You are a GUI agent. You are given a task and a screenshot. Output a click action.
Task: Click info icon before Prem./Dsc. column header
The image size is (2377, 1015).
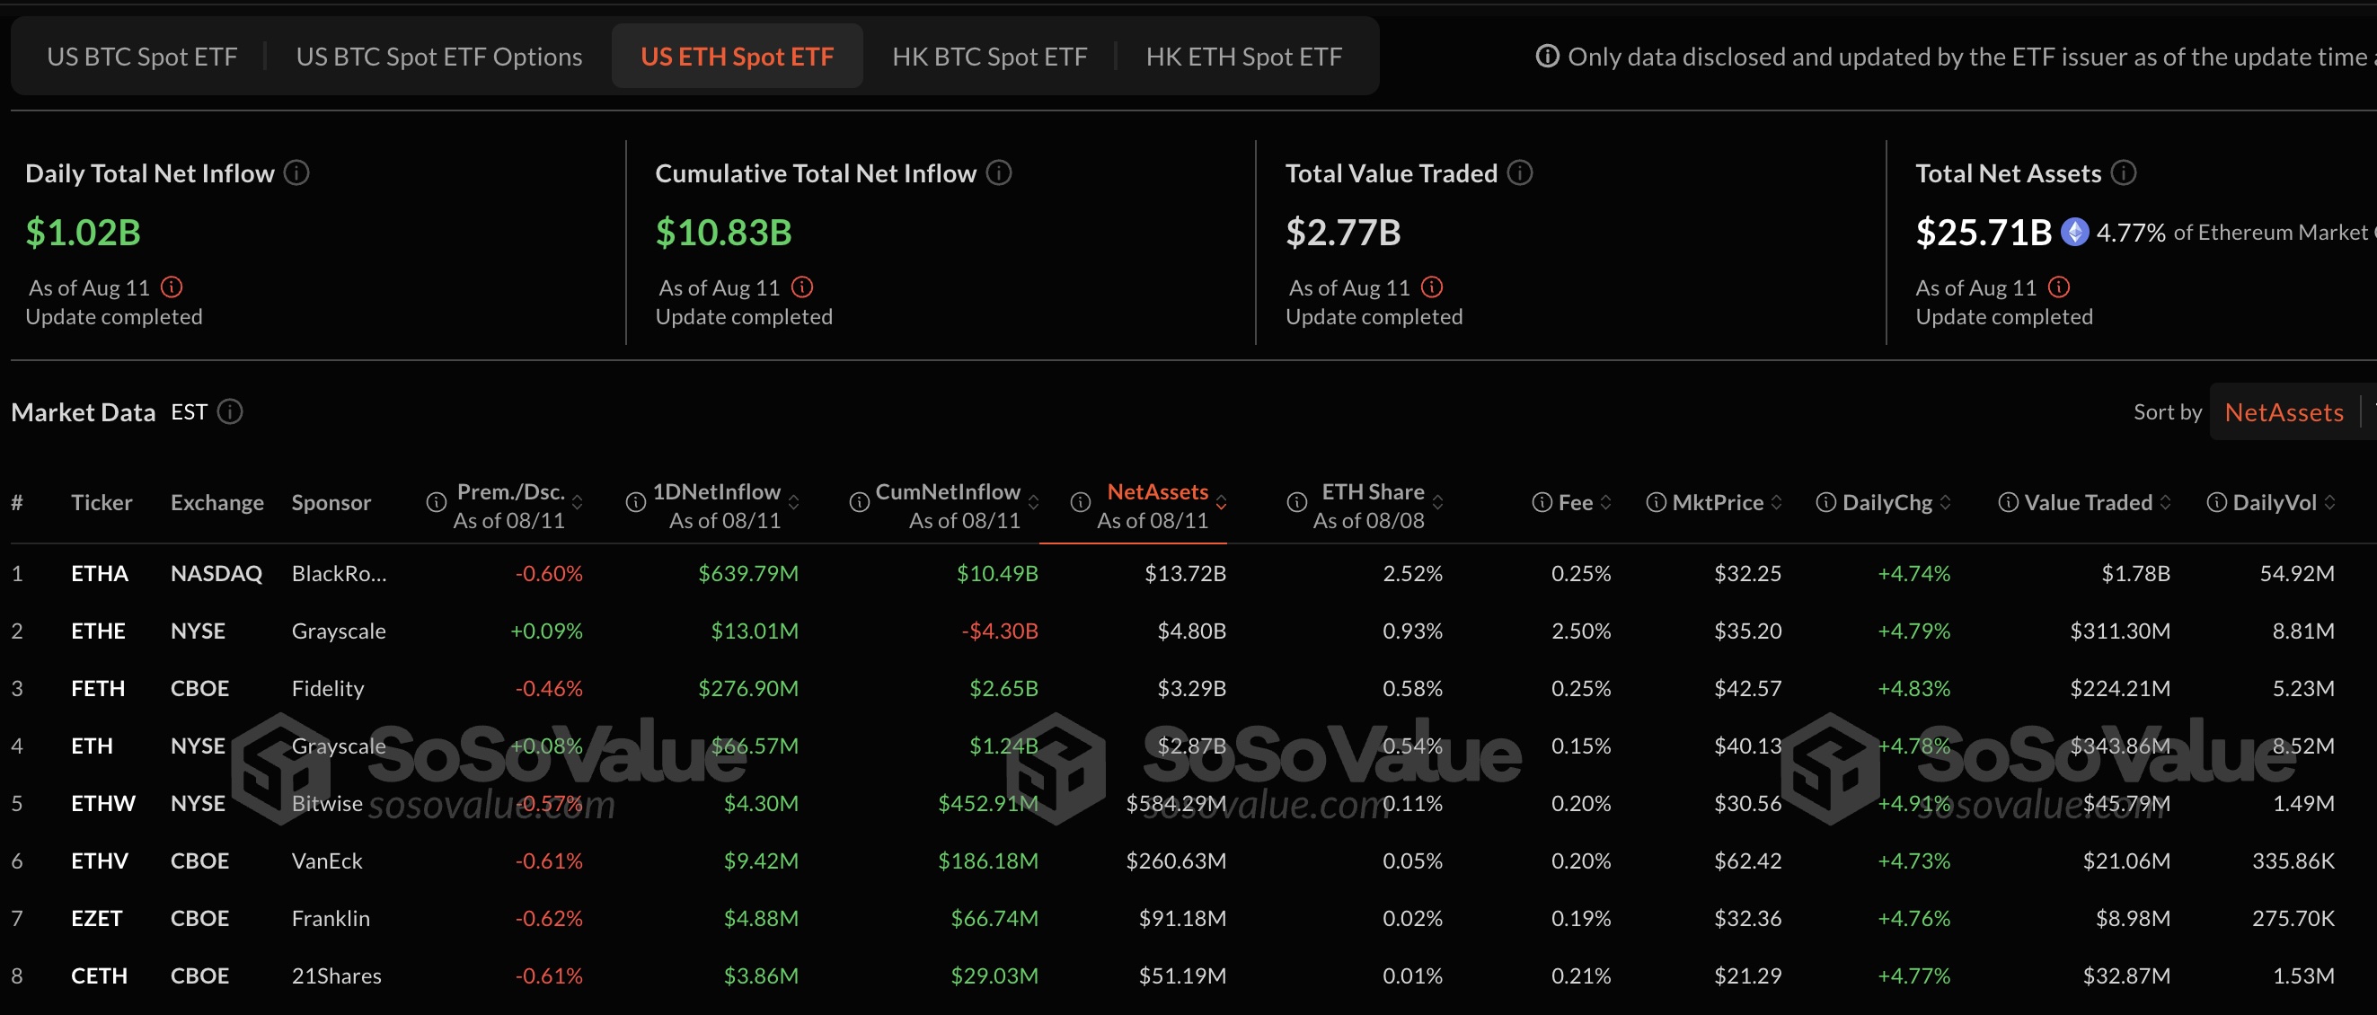point(436,502)
